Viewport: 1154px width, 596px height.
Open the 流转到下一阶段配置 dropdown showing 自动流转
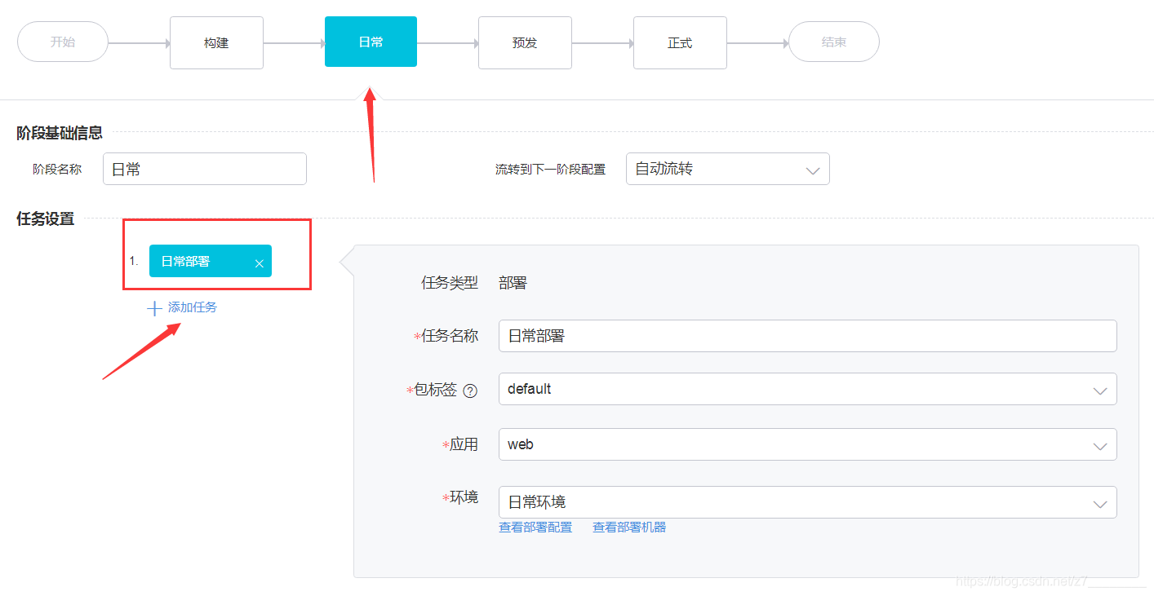coord(728,169)
